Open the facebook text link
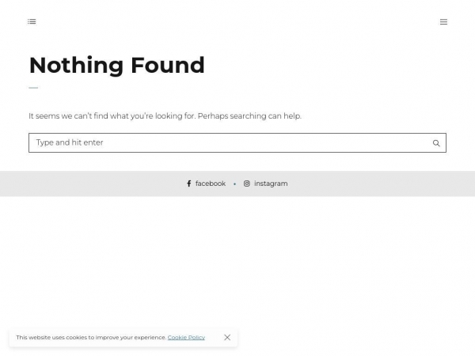 (x=211, y=184)
